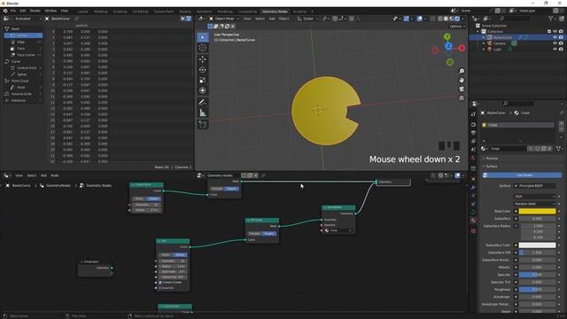567x319 pixels.
Task: Select the Corps material slot
Action: coord(517,125)
